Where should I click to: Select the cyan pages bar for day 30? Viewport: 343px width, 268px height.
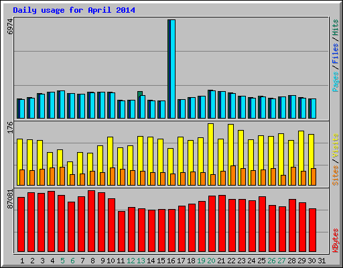tap(314, 109)
